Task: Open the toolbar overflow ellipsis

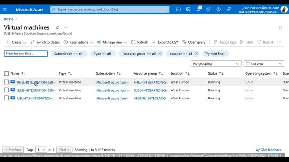Action: [x=279, y=42]
